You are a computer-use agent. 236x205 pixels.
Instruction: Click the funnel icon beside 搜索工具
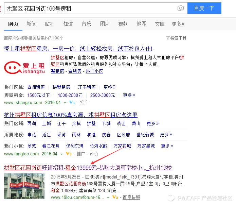click(x=168, y=38)
